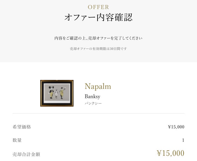This screenshot has height=161, width=197.
Task: Click the child figure in the artwork's center
Action: pos(57,94)
